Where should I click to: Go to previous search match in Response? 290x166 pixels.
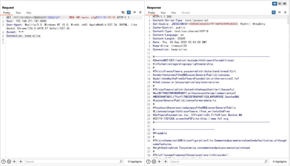(x=160, y=161)
